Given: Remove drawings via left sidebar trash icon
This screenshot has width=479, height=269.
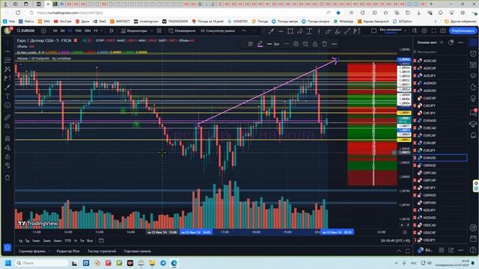Looking at the screenshot, I should coord(7,178).
